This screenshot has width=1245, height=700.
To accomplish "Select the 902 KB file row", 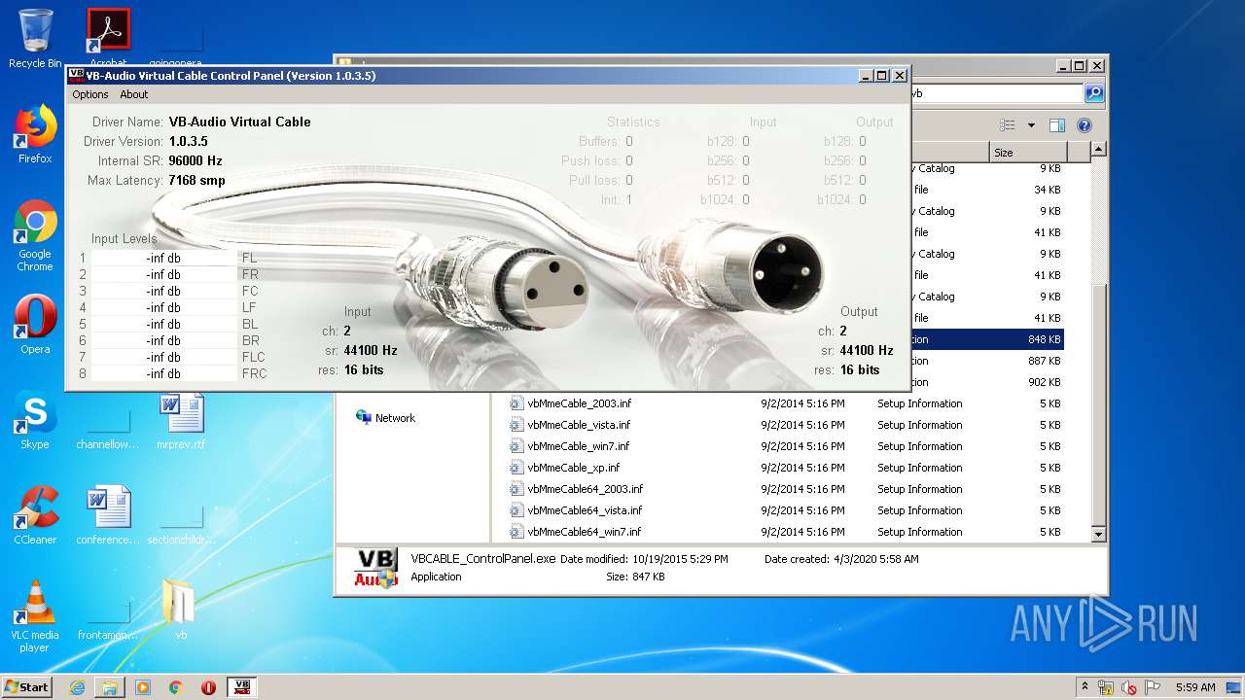I will pyautogui.click(x=987, y=382).
